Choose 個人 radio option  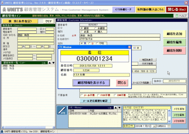(96, 32)
